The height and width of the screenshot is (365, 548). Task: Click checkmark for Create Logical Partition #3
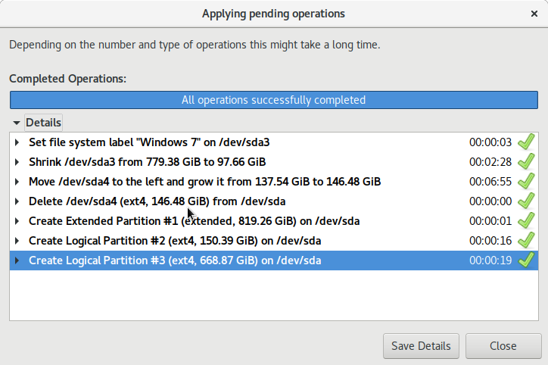(x=526, y=260)
